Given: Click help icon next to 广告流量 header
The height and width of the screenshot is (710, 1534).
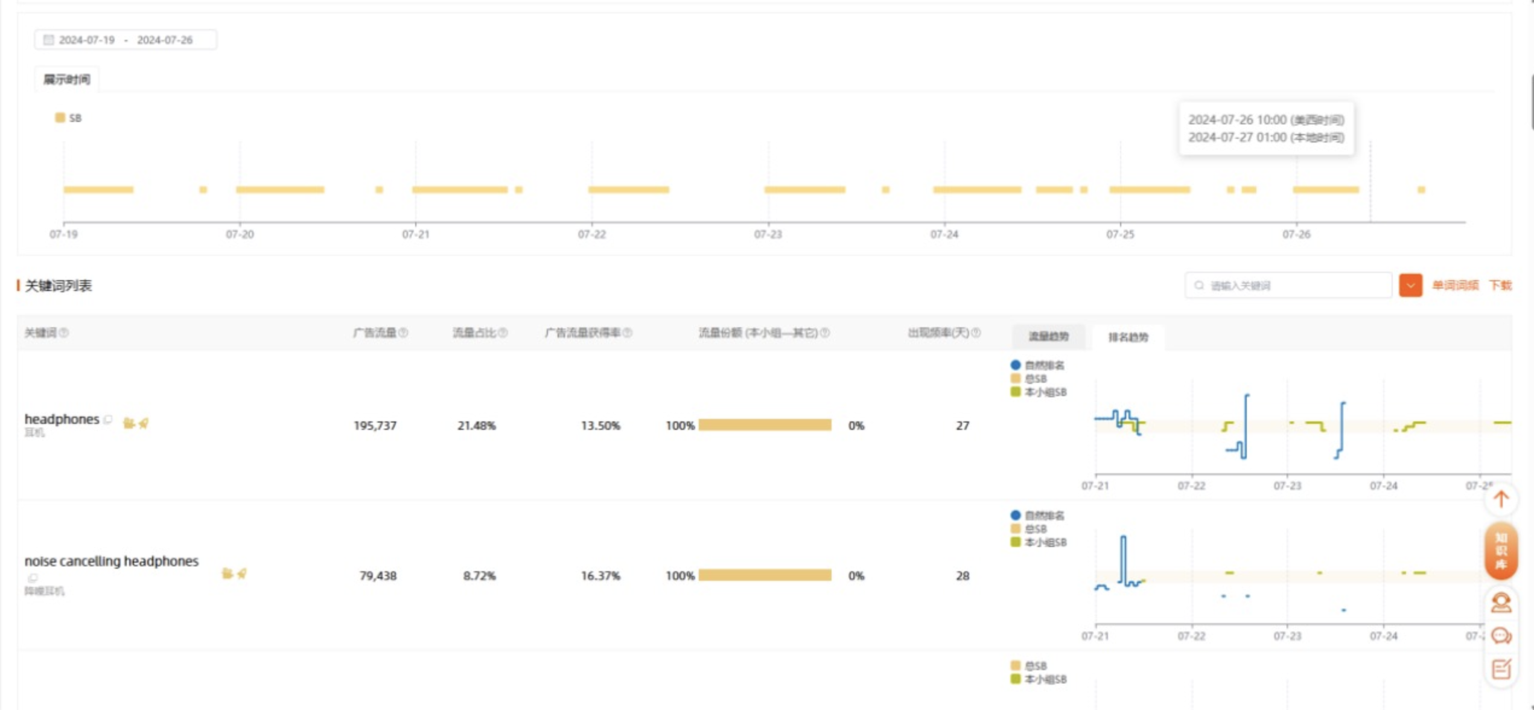Looking at the screenshot, I should (404, 333).
